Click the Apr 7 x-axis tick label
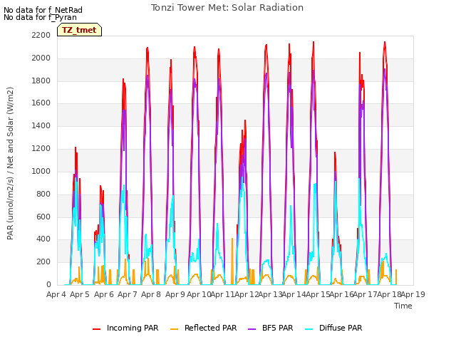Screen dimensions: 456x342 (x=128, y=294)
